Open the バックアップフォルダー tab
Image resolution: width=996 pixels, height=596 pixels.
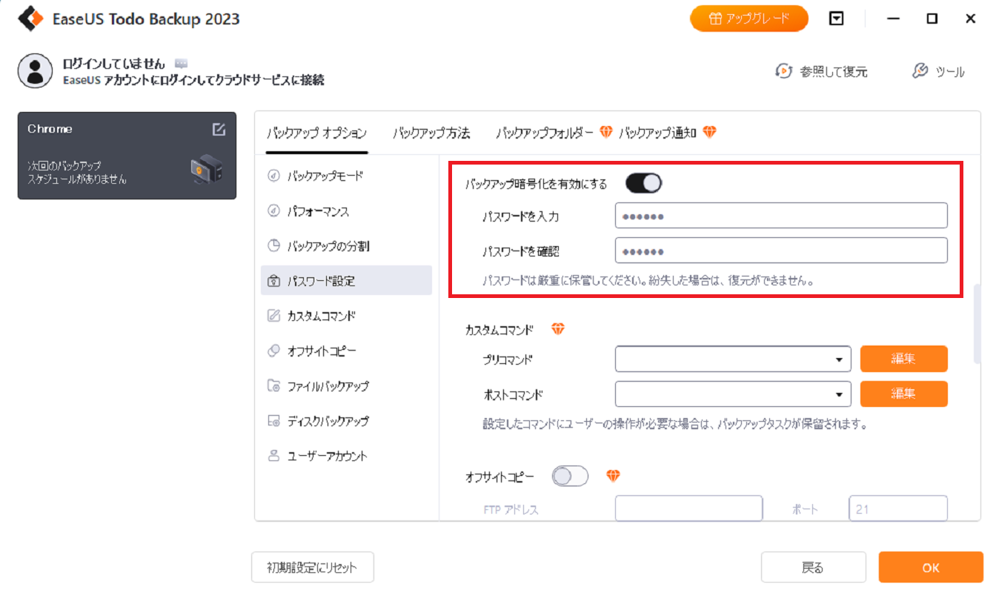[545, 133]
